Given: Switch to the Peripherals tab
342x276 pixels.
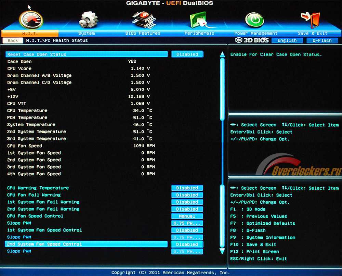Looking at the screenshot, I should [199, 34].
